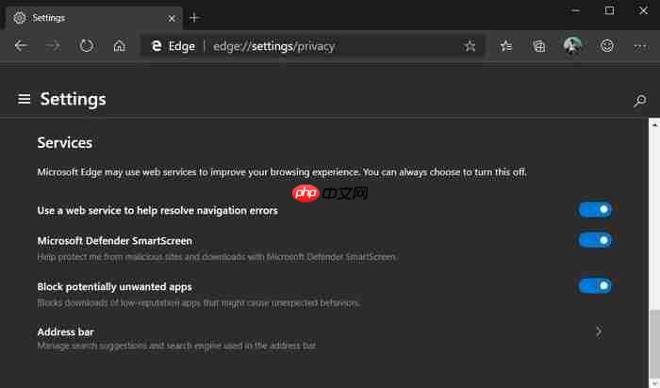Open the Collections icon
This screenshot has width=660, height=388.
click(x=539, y=46)
